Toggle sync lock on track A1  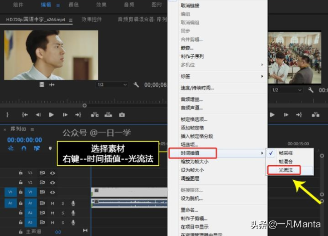(42, 203)
